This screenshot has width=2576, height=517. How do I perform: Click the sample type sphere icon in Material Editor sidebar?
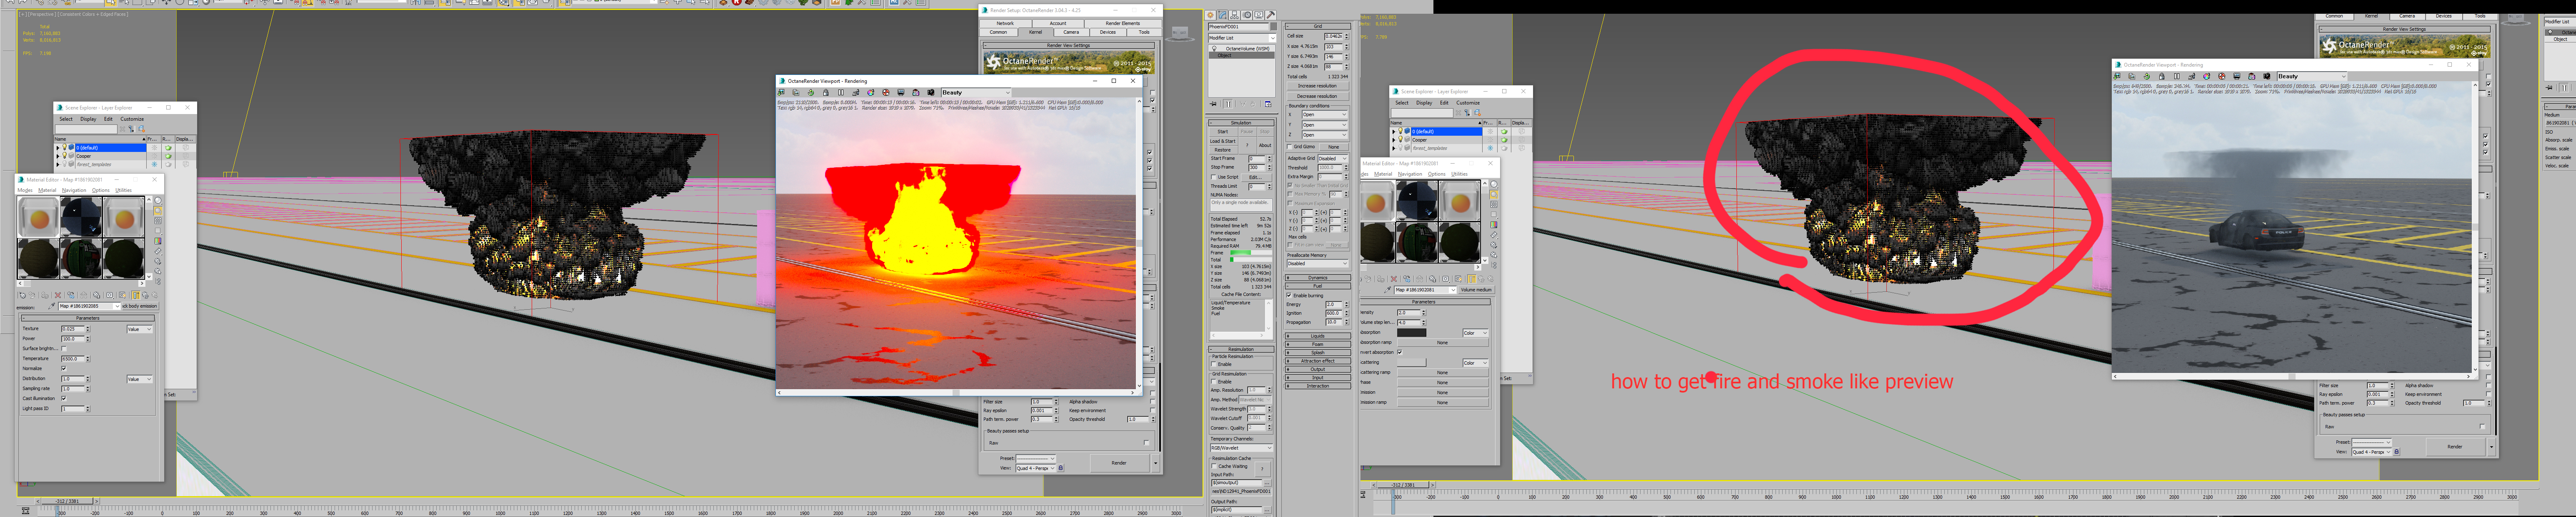click(x=157, y=201)
